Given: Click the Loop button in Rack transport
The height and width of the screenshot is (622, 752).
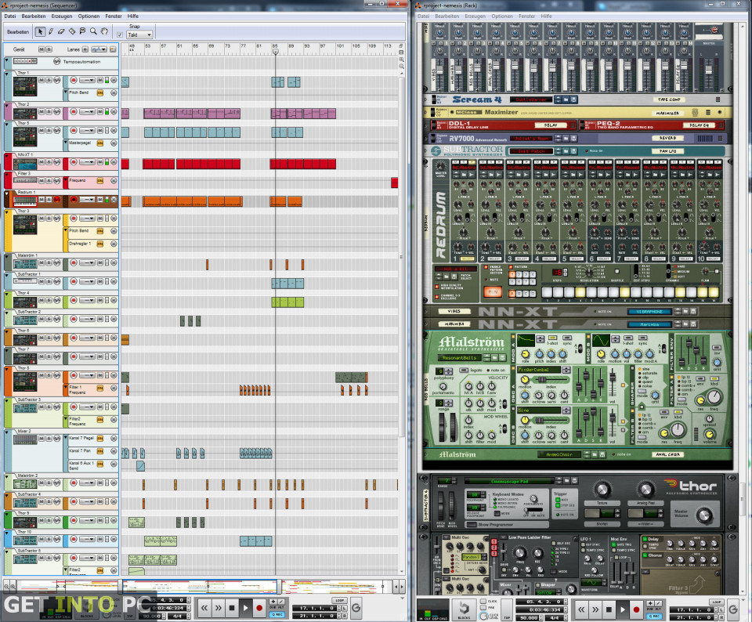Looking at the screenshot, I should click(x=717, y=602).
